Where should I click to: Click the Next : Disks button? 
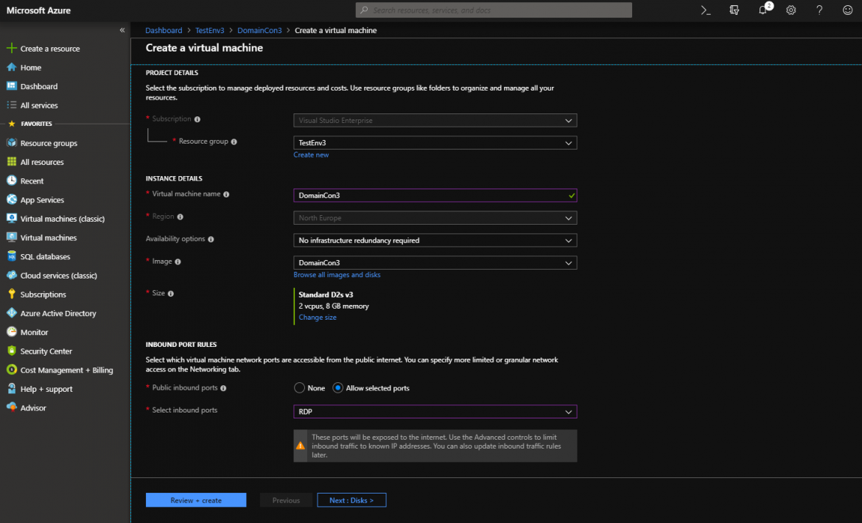click(x=351, y=500)
